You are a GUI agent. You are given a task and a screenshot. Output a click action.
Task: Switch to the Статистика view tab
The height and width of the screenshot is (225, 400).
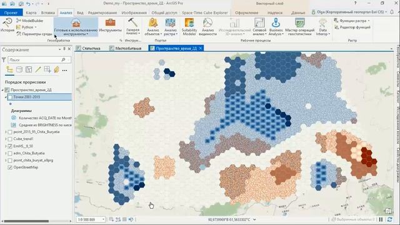pos(88,48)
